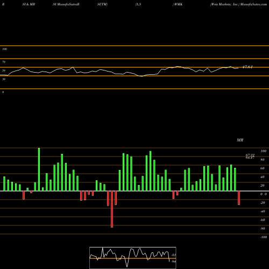Screen dimensions: 269x269
Task: Click the 100 level label on the RSI chart
Action: click(x=4, y=49)
